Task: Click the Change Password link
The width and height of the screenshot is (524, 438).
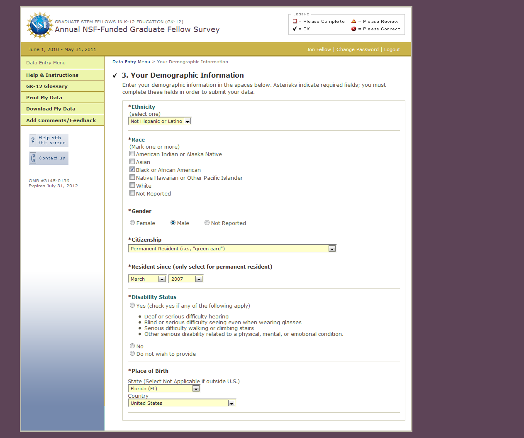Action: [357, 49]
